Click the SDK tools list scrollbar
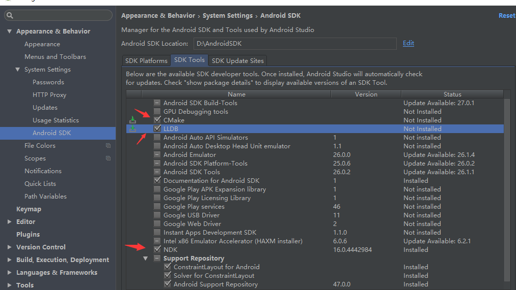 point(507,190)
